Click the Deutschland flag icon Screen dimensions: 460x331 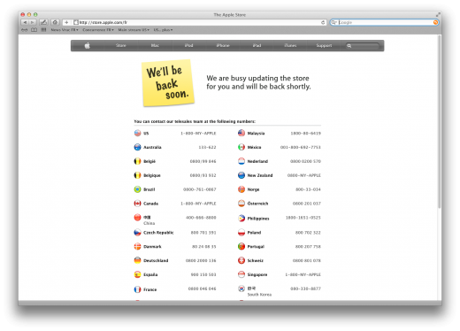coord(137,260)
